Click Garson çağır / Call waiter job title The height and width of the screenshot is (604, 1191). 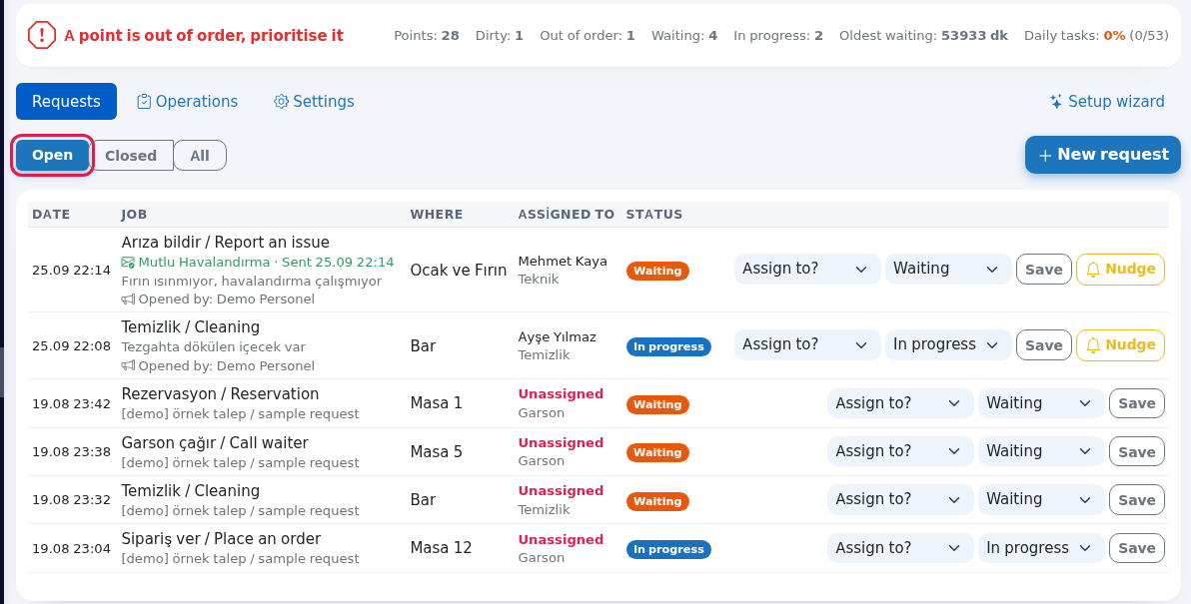(x=215, y=442)
